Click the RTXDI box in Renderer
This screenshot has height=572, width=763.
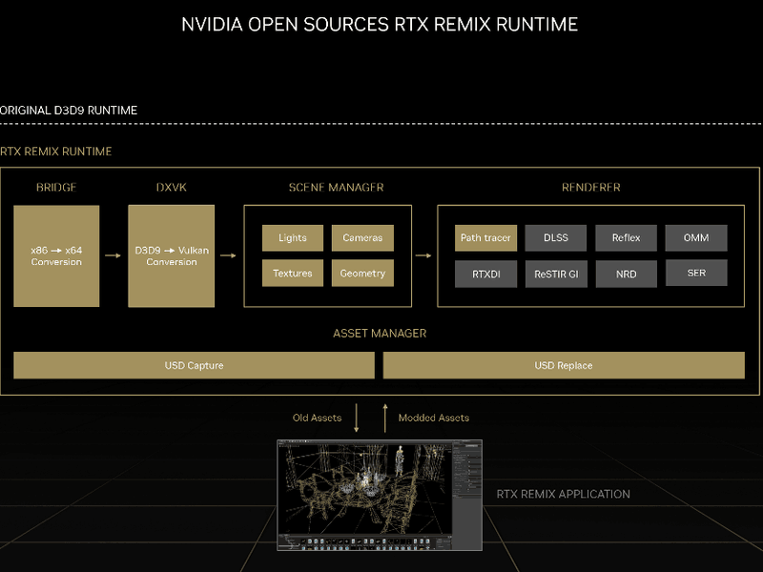coord(485,274)
